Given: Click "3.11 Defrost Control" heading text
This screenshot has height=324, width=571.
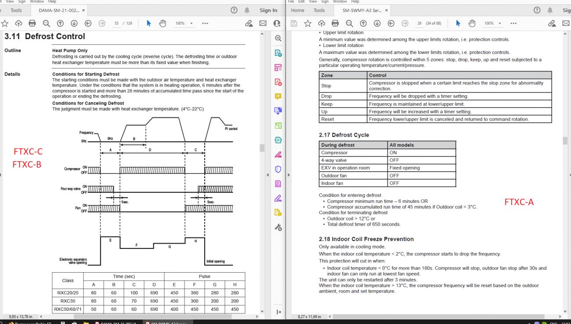Looking at the screenshot, I should pyautogui.click(x=45, y=36).
